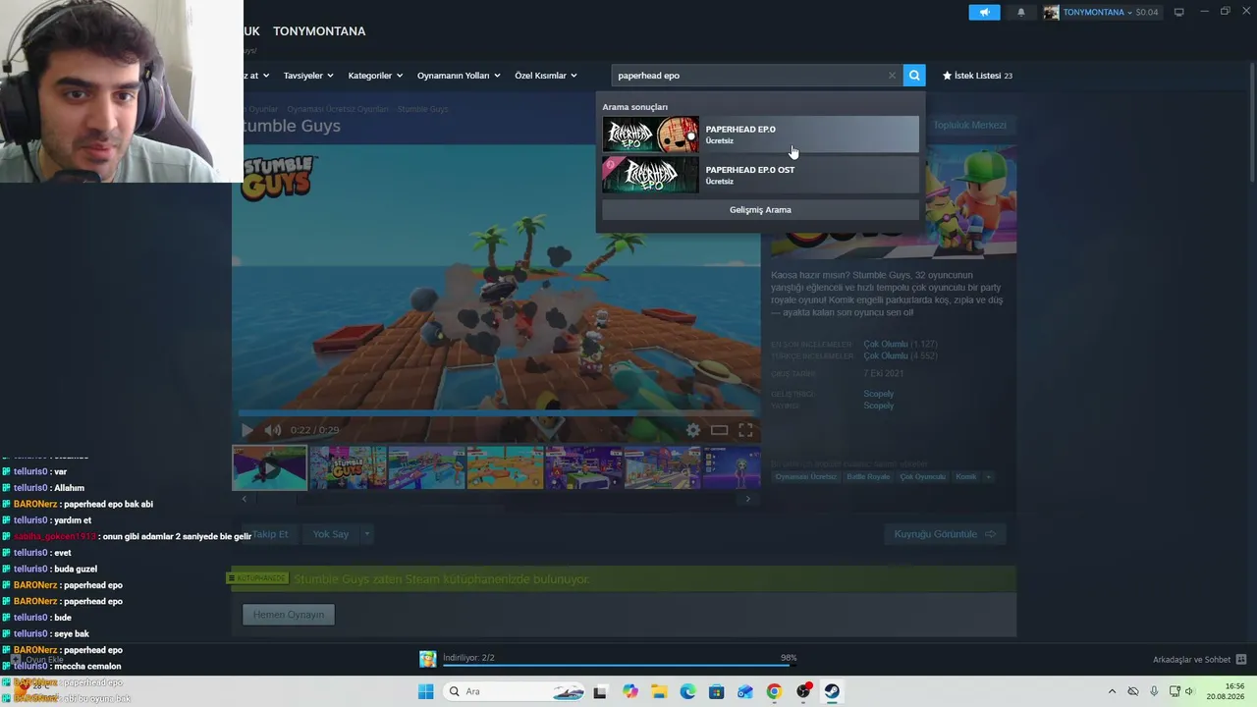Click the Çok Oyunculu tag
Image resolution: width=1257 pixels, height=707 pixels.
[x=923, y=477]
